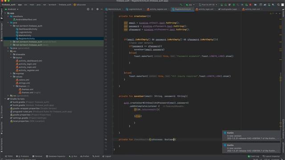Viewport: 285px width, 160px height.
Task: Open Project panel settings gear
Action: 98,9
